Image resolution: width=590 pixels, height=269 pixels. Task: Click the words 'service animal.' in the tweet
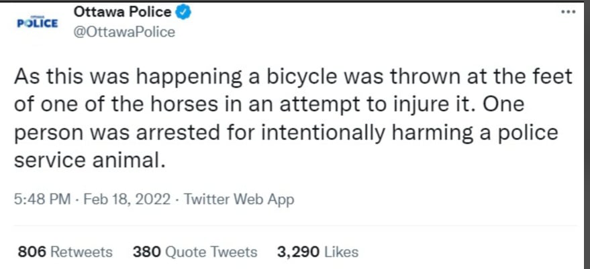90,160
